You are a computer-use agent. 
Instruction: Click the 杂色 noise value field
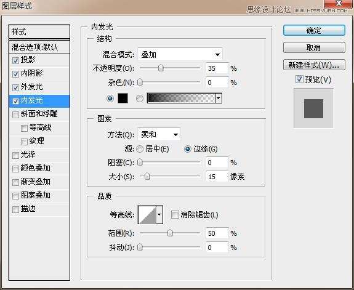(217, 83)
